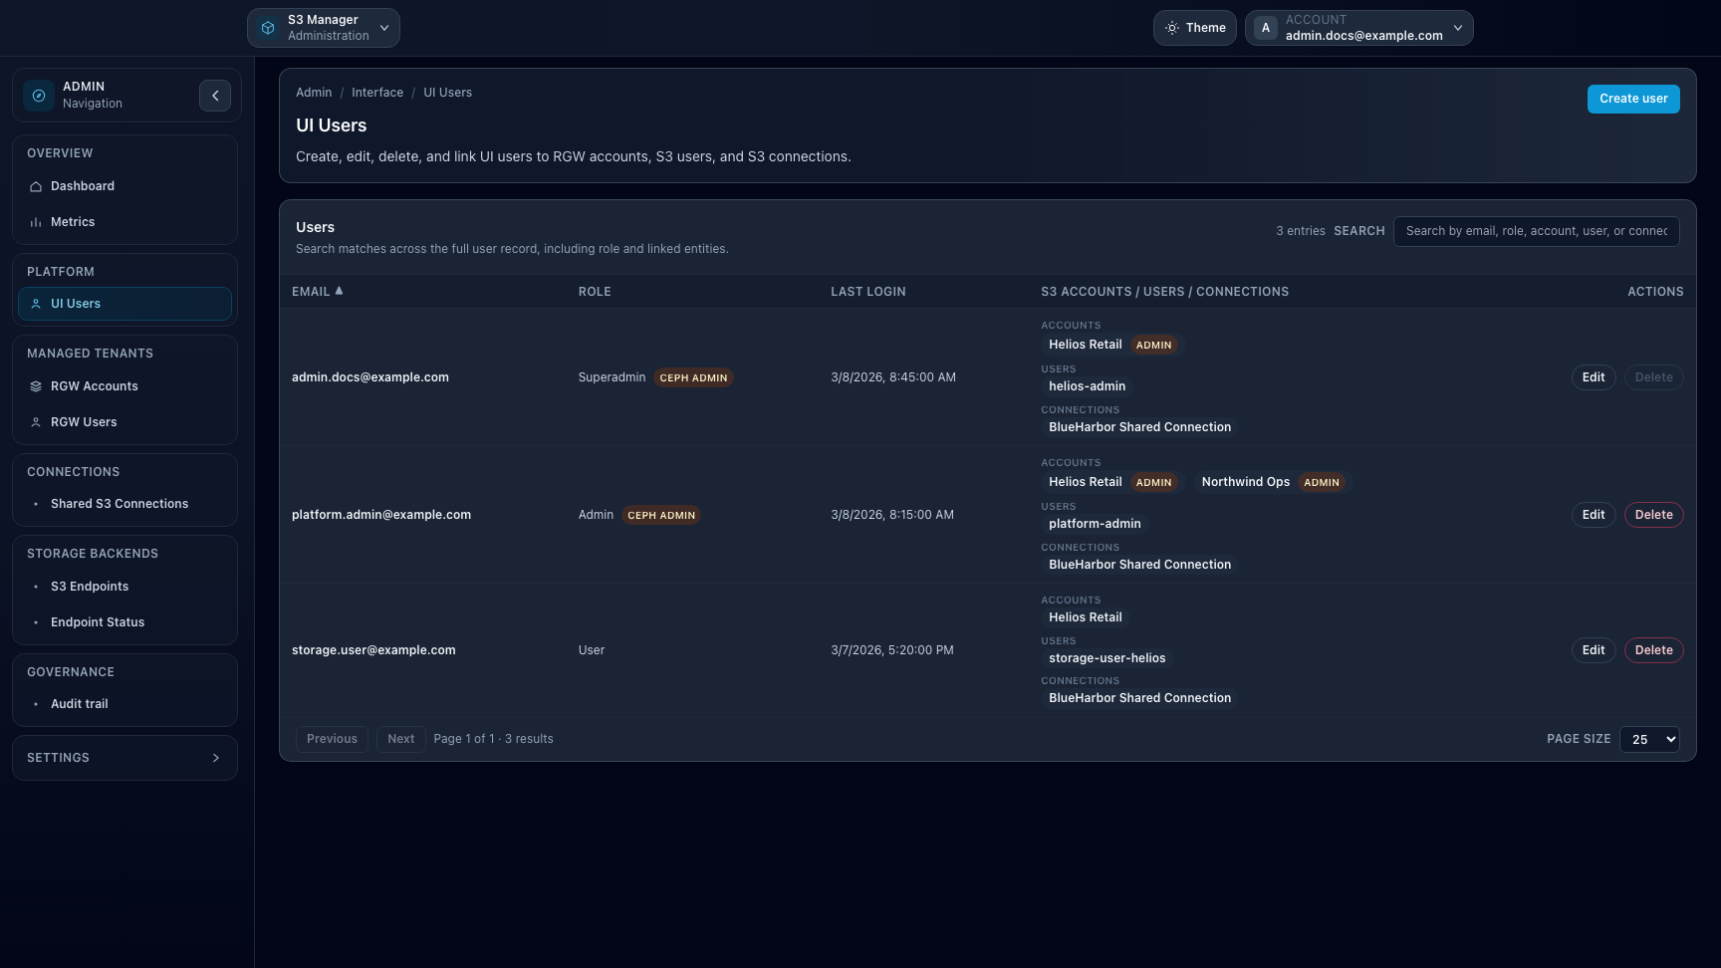Open the page size 25 dropdown
This screenshot has height=968, width=1721.
pyautogui.click(x=1649, y=740)
